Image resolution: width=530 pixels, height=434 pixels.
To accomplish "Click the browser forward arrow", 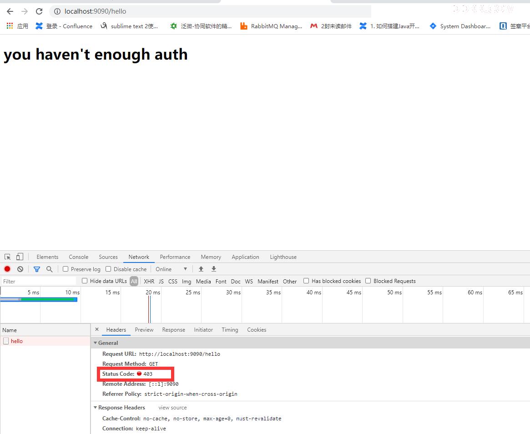I will (x=24, y=11).
